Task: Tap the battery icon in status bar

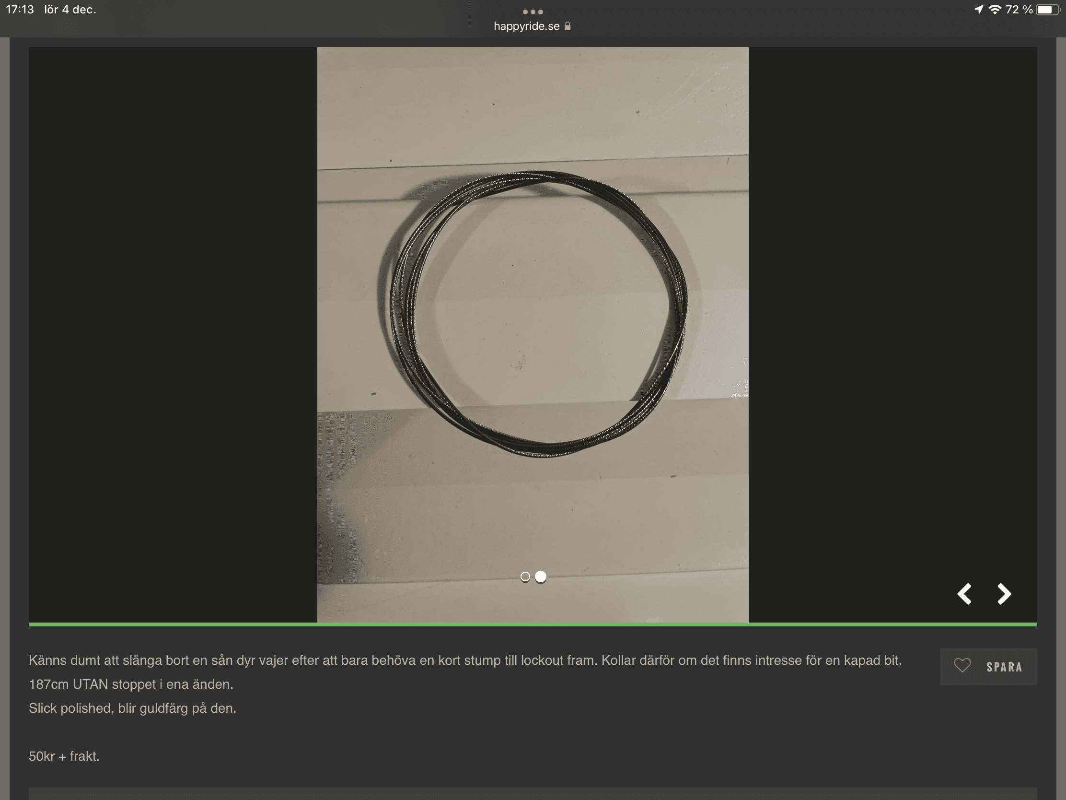Action: [1048, 10]
